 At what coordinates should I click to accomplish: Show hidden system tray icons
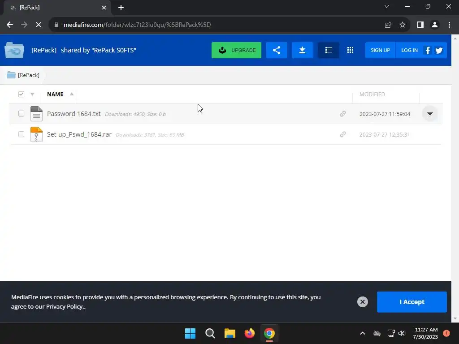(362, 333)
